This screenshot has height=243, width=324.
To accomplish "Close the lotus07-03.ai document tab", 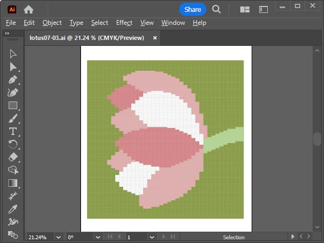I will point(156,38).
